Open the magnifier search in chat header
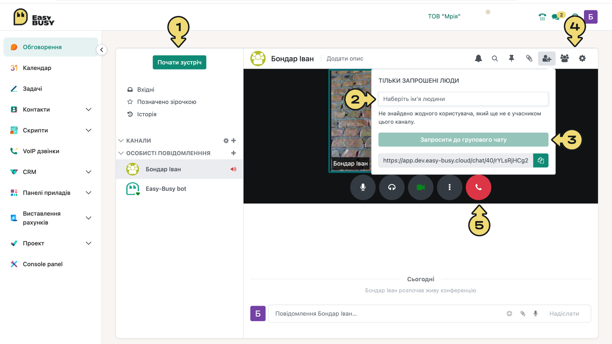The image size is (612, 344). point(495,58)
